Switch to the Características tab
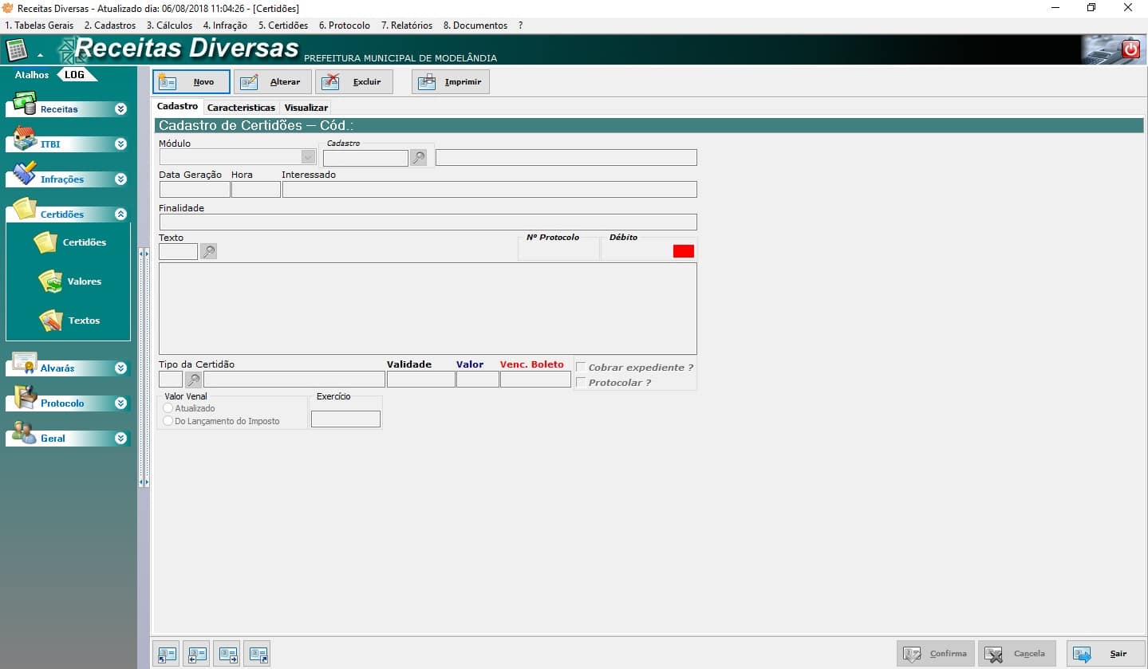Viewport: 1148px width, 669px height. [241, 108]
